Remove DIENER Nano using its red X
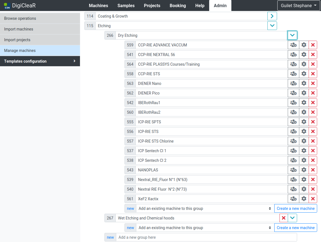 [x=313, y=84]
